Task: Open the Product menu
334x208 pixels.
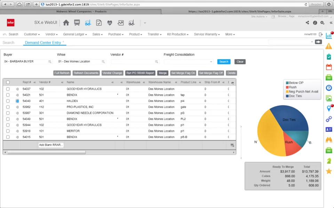Action: [x=135, y=34]
